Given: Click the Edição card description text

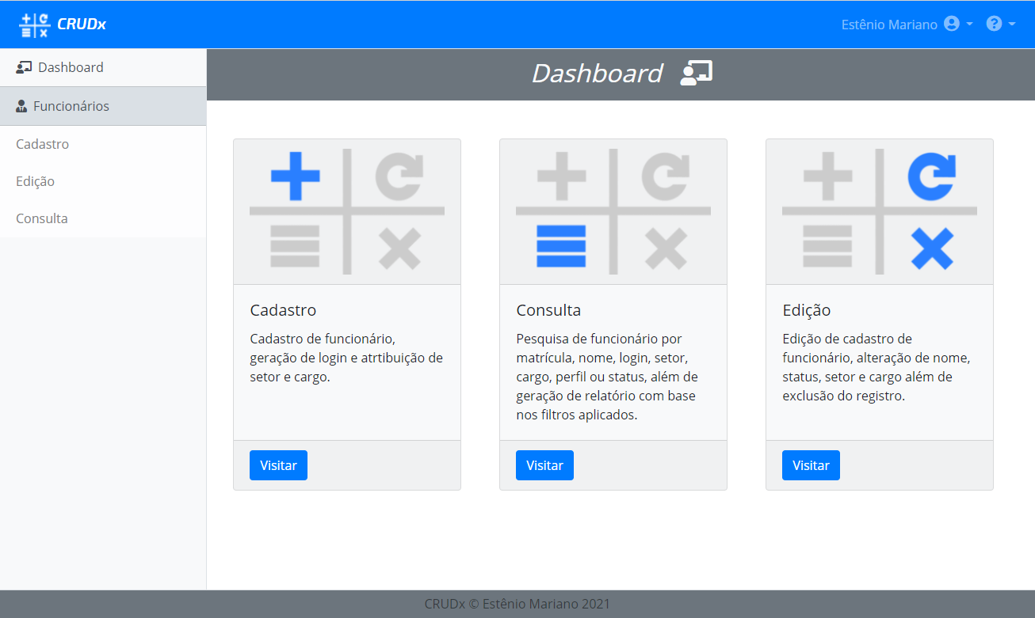Looking at the screenshot, I should coord(876,367).
